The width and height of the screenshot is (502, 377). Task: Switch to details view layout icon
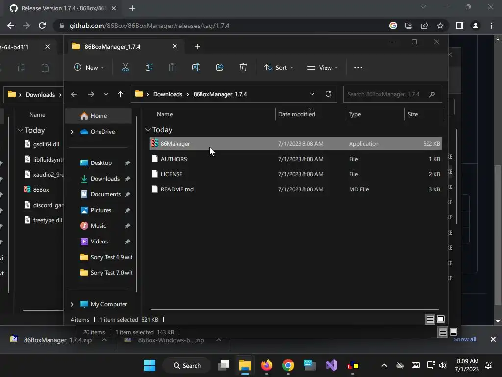click(430, 319)
